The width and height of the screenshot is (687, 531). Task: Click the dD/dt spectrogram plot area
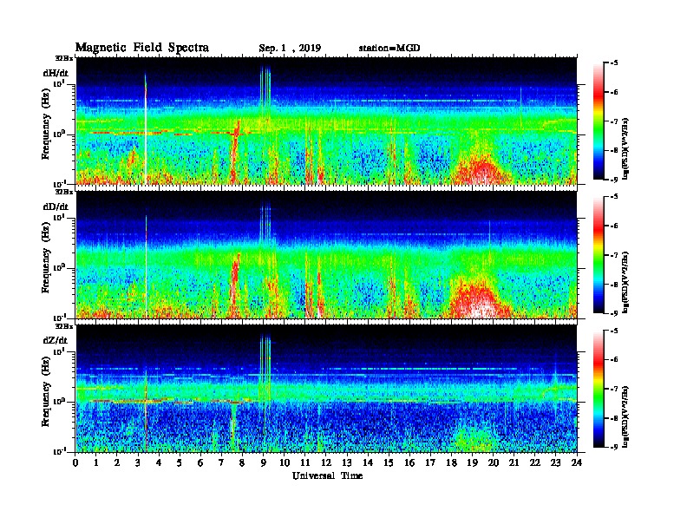click(326, 255)
